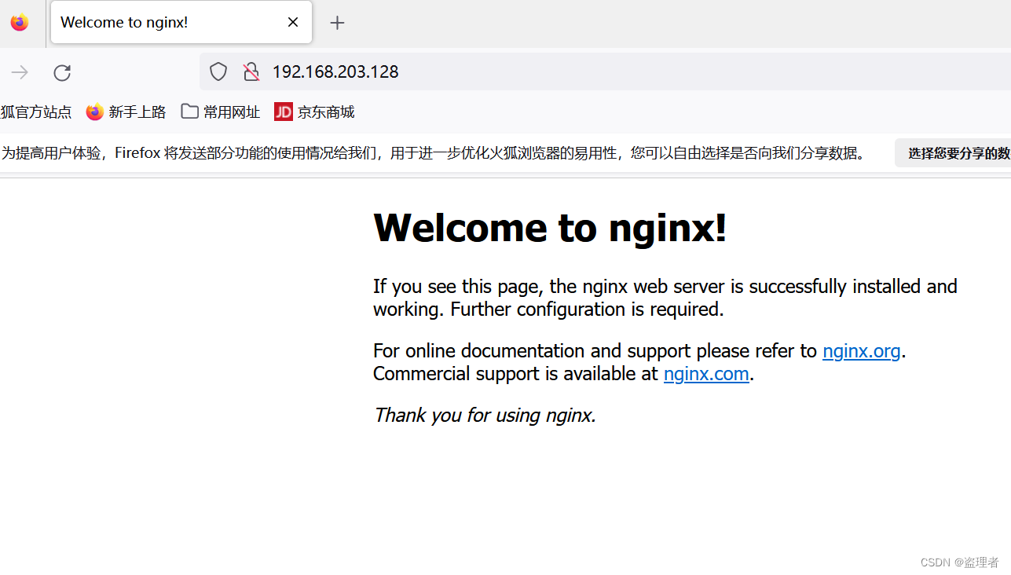Close the "Welcome to nginx!" tab
The image size is (1011, 575).
pos(293,23)
